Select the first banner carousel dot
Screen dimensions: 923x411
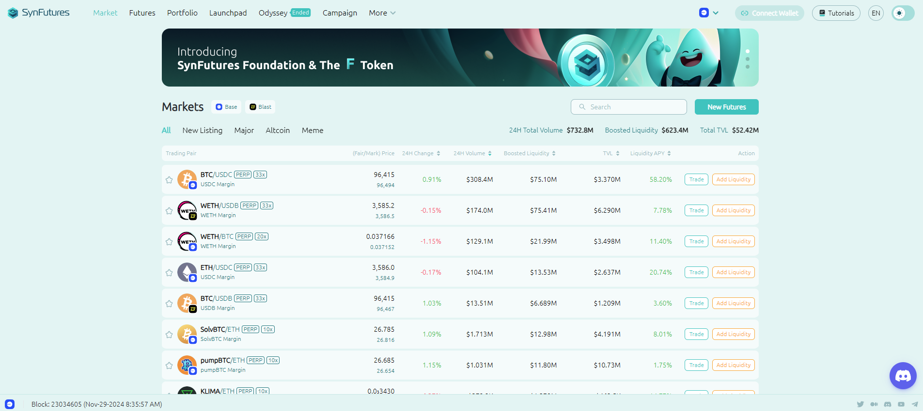pyautogui.click(x=748, y=51)
